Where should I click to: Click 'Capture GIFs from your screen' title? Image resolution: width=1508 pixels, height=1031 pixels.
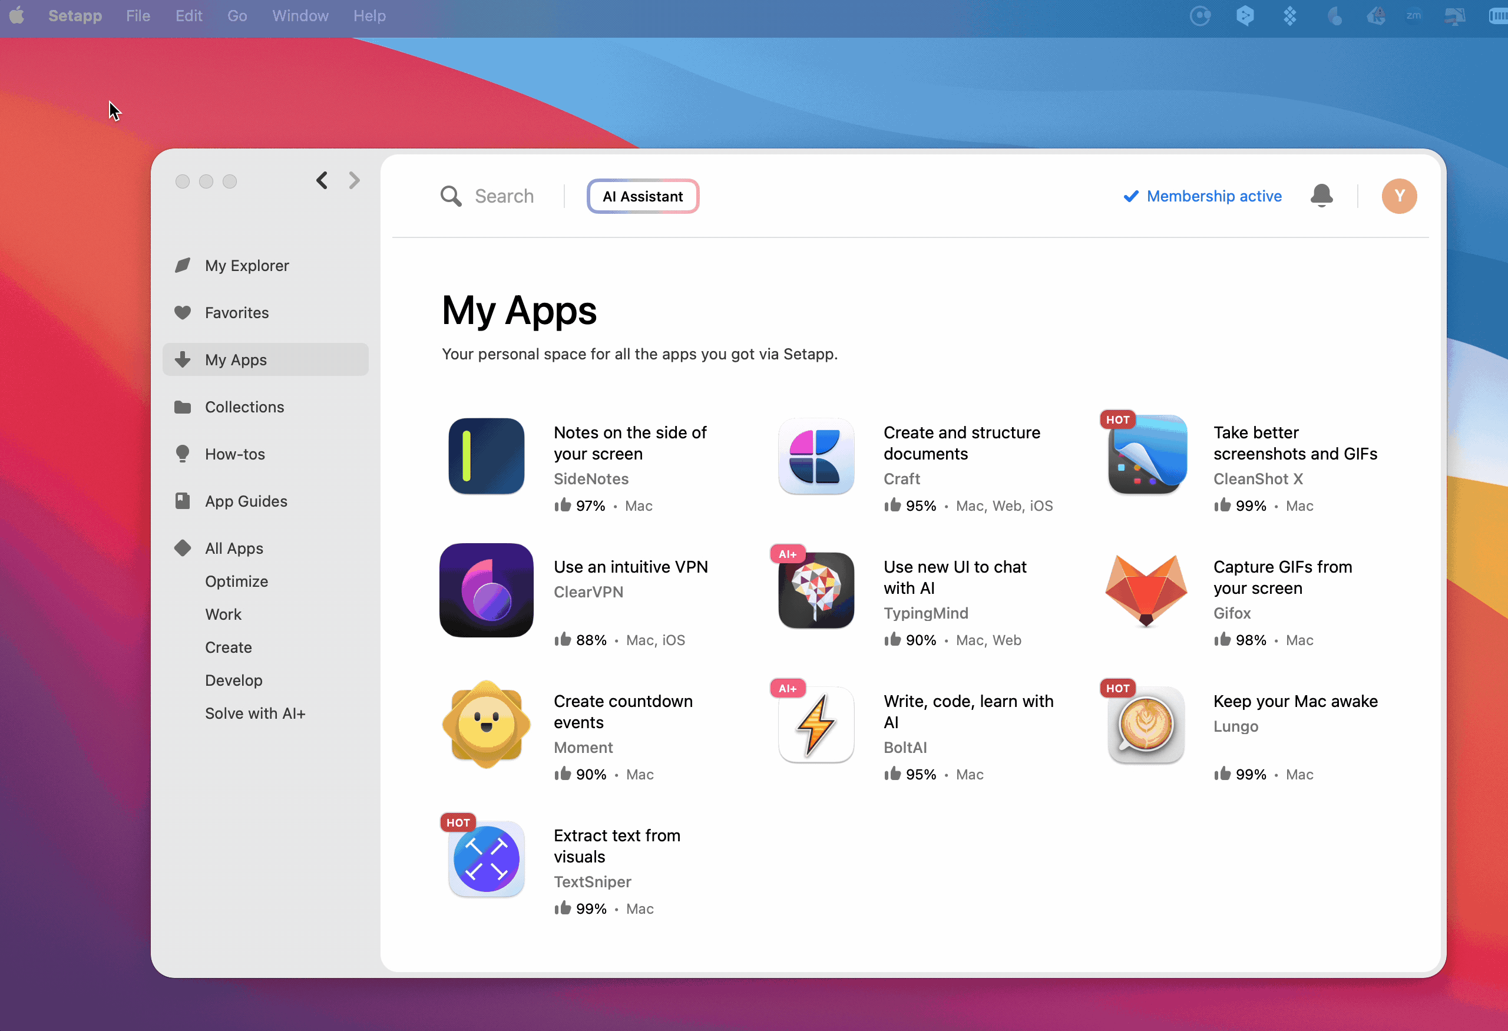click(1283, 577)
